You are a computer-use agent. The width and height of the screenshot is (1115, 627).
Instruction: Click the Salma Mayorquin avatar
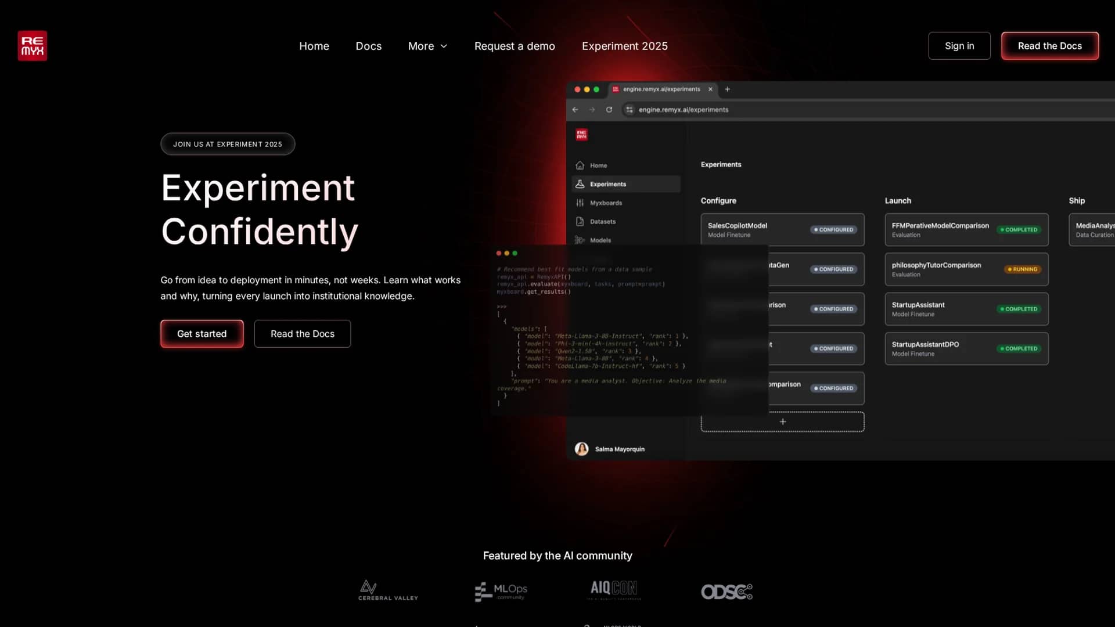click(x=581, y=449)
